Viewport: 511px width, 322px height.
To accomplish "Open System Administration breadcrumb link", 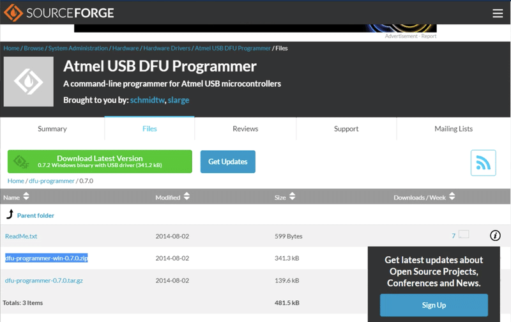I will (x=78, y=48).
